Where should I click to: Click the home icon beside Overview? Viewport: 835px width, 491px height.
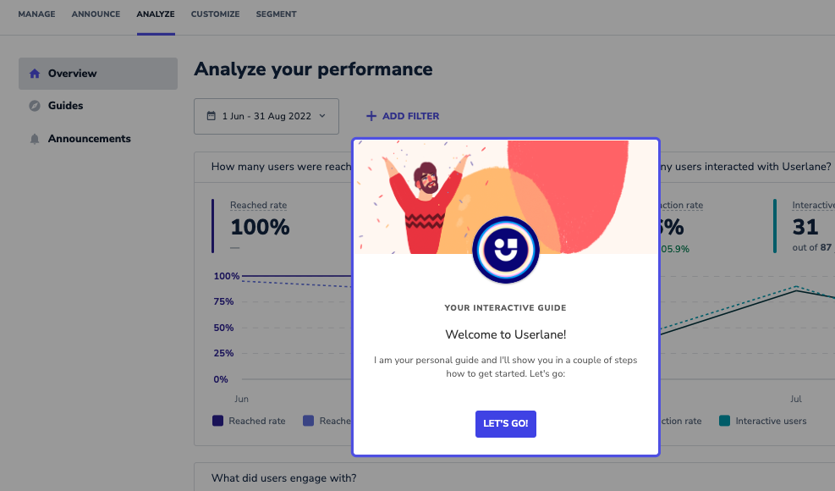tap(35, 74)
